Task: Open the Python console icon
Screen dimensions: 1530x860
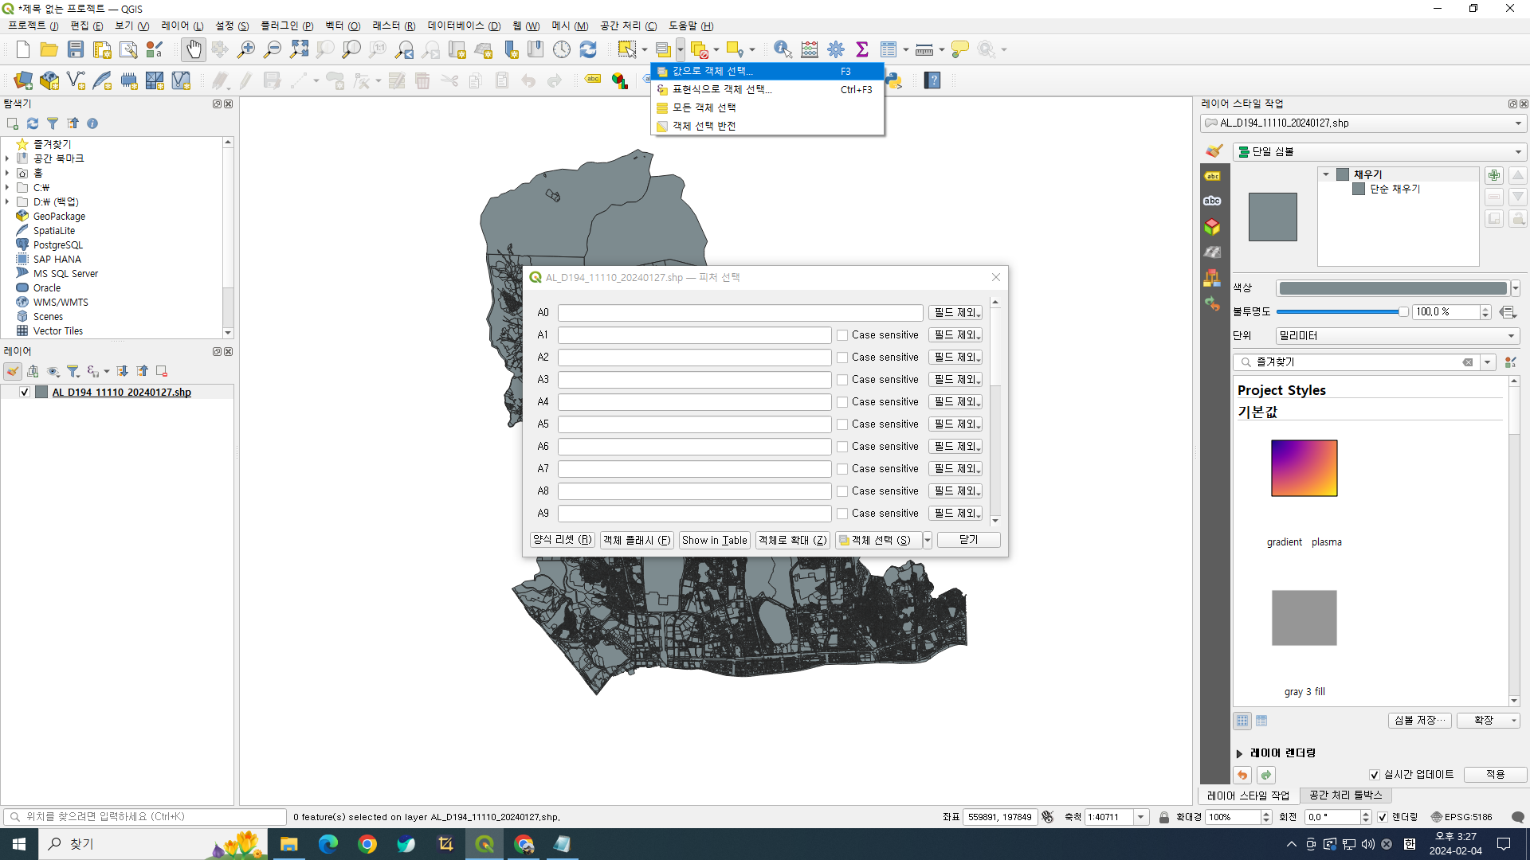Action: coord(894,80)
